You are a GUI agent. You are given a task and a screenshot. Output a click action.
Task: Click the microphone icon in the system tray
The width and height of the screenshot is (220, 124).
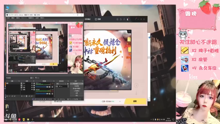pos(155,120)
